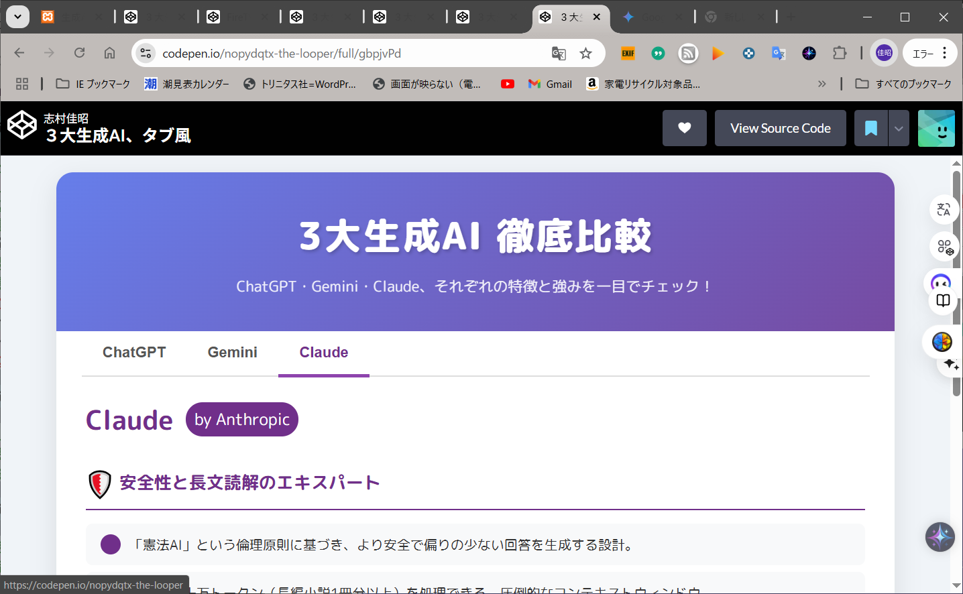963x594 pixels.
Task: Open the IE ブックマーク folder
Action: [93, 84]
